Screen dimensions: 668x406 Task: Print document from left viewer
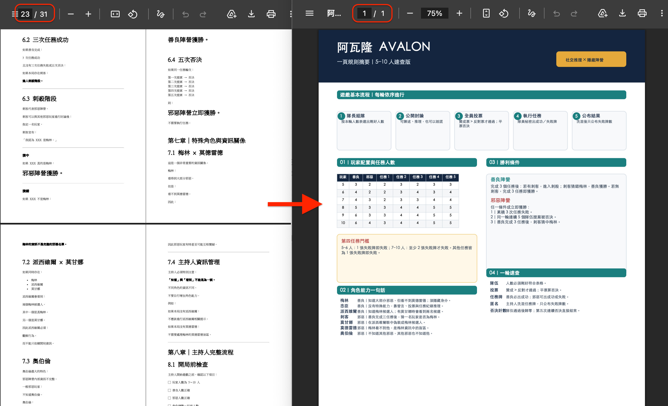[x=271, y=14]
